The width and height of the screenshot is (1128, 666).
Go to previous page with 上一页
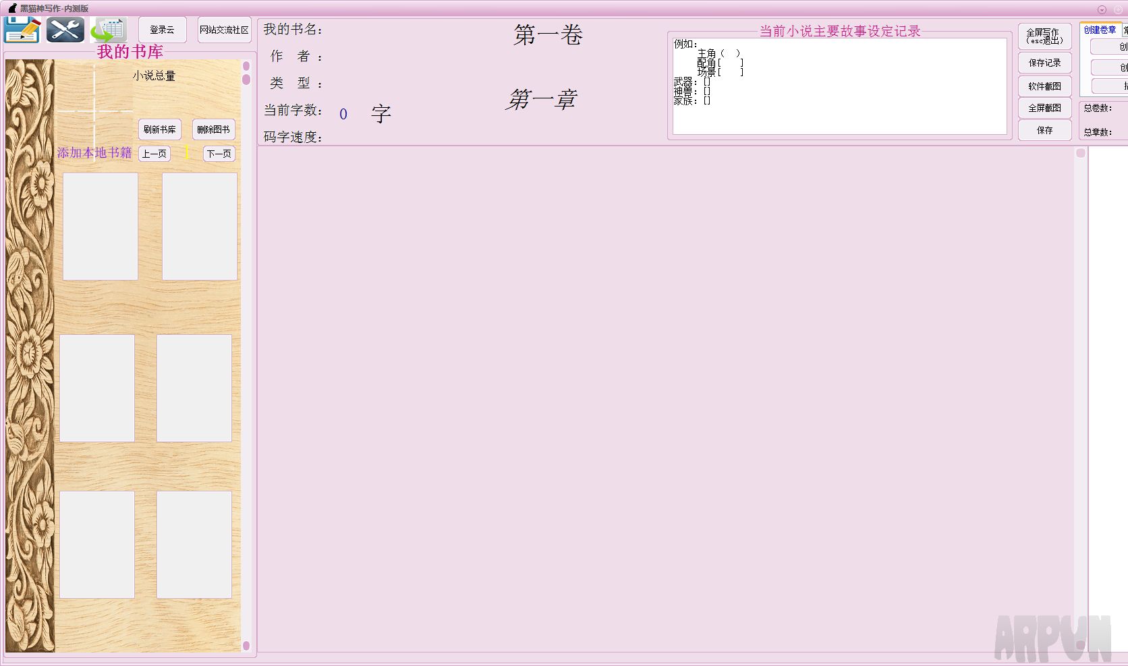[154, 154]
